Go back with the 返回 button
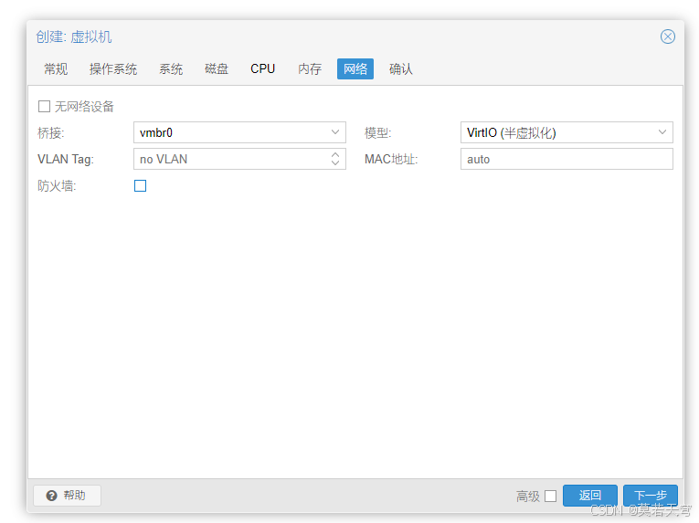Image resolution: width=699 pixels, height=523 pixels. point(590,496)
